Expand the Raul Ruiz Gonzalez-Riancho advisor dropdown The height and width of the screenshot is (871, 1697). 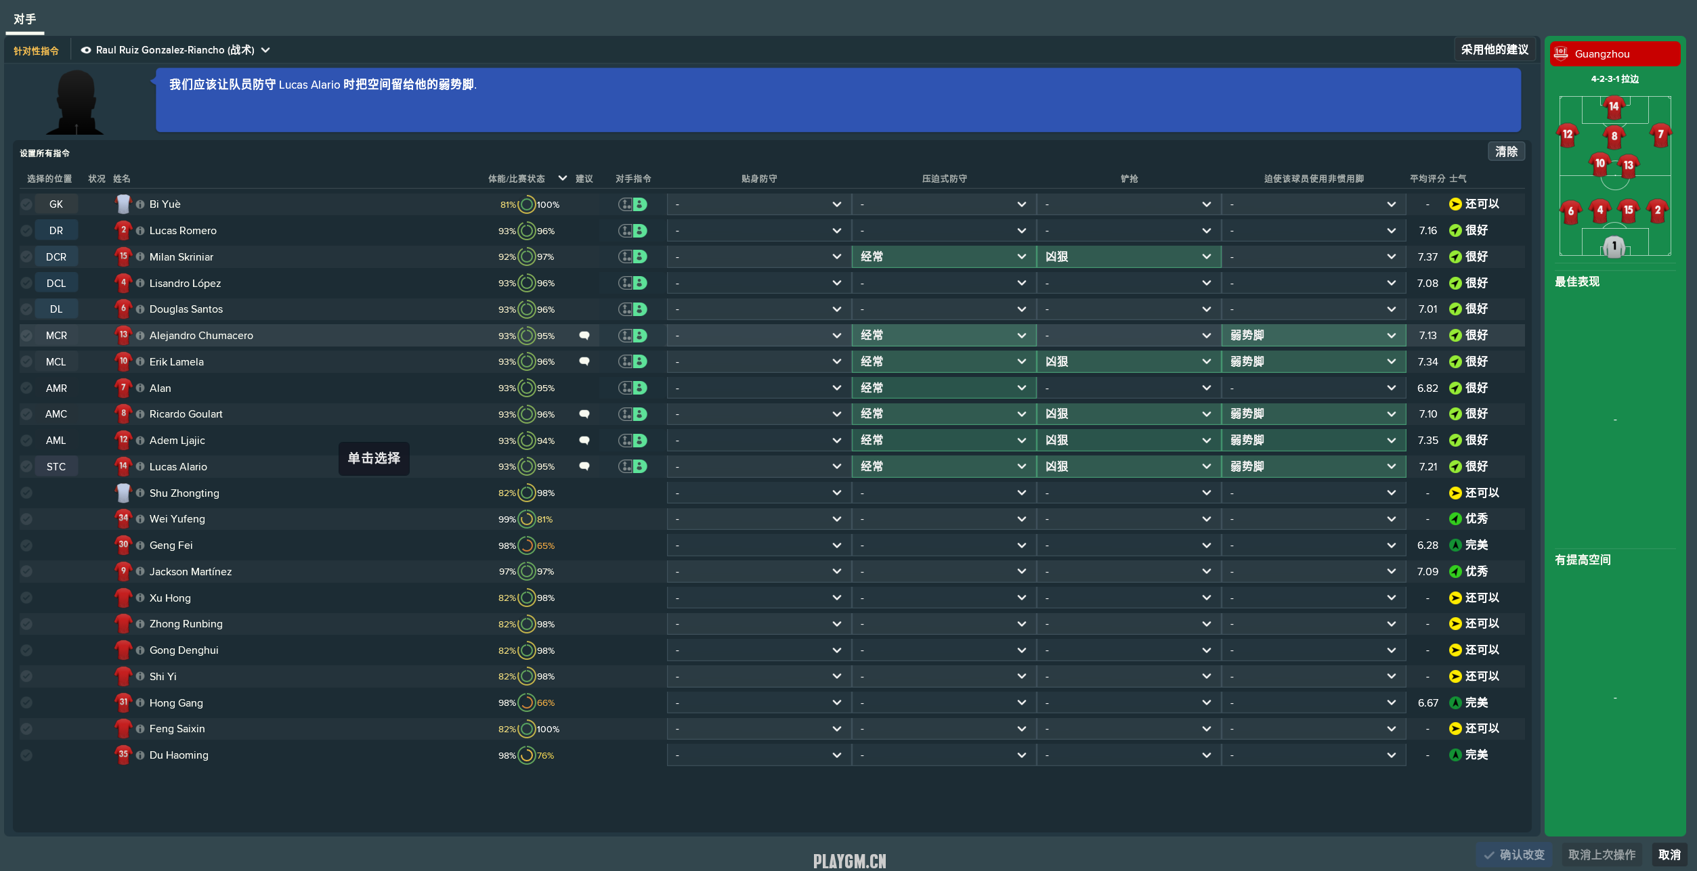tap(265, 50)
